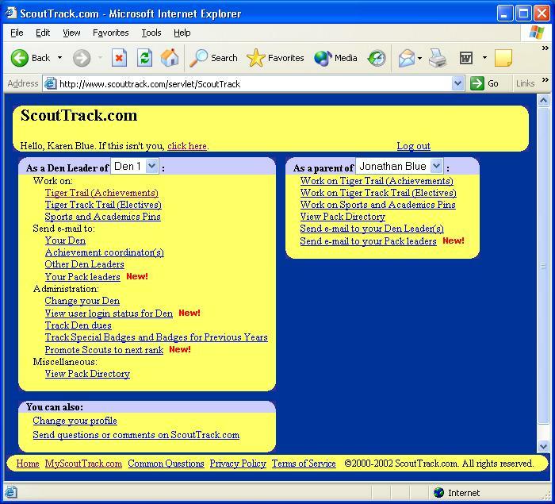Image resolution: width=555 pixels, height=504 pixels.
Task: Click the address bar URL field
Action: tap(255, 83)
